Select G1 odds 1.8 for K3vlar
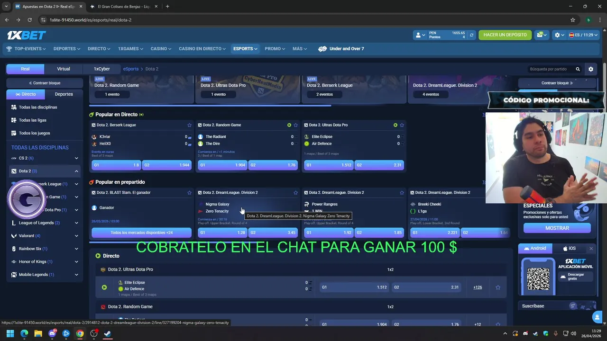This screenshot has width=607, height=341. click(x=116, y=165)
